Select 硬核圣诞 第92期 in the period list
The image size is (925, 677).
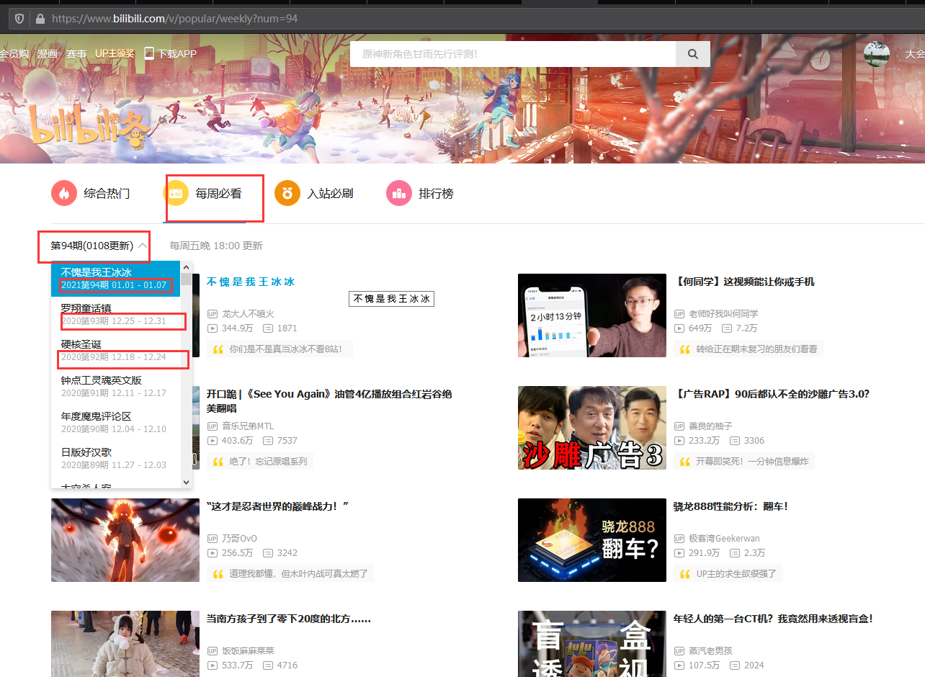pos(115,350)
